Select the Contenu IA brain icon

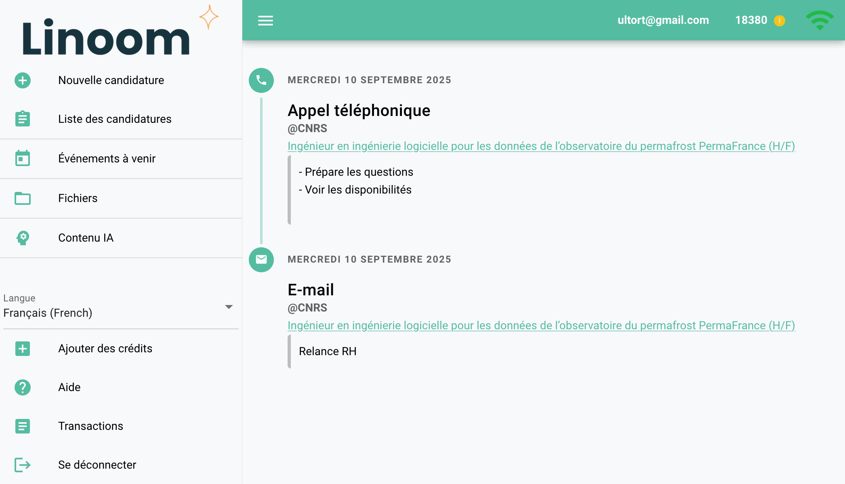tap(23, 238)
